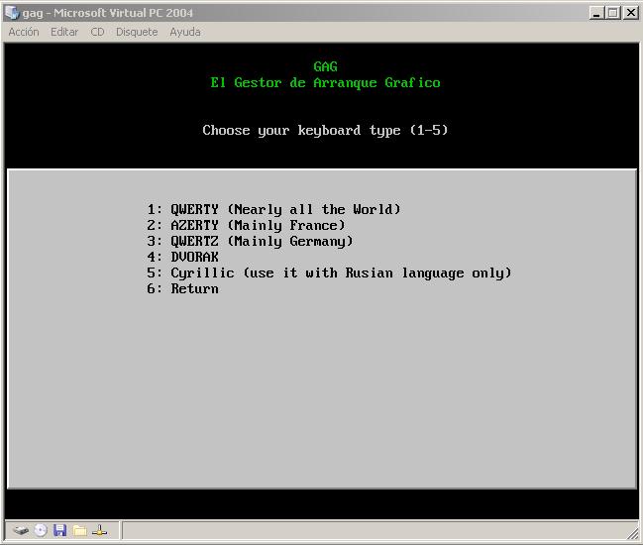Viewport: 643px width, 545px height.
Task: Select option 5: Cyrillic keyboard
Action: click(x=329, y=272)
